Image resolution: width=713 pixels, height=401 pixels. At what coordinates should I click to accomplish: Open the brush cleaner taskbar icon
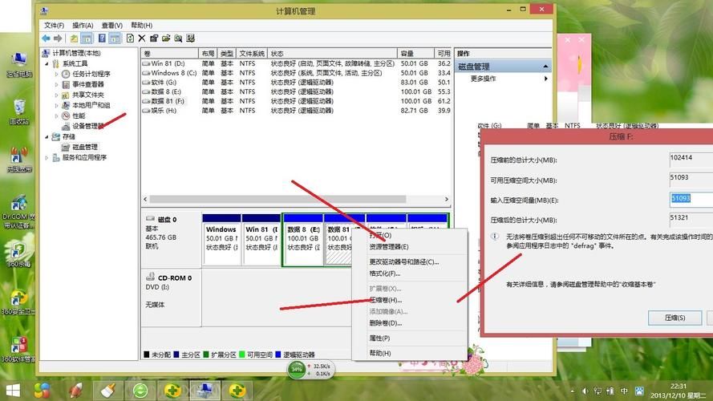click(x=107, y=390)
